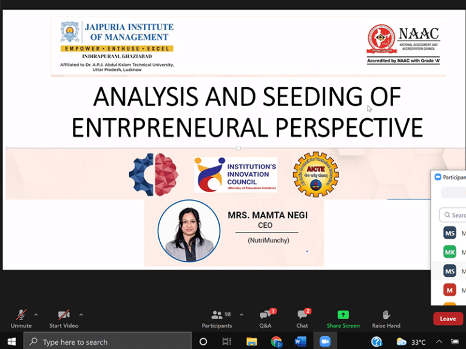Open Microsoft Word from the taskbar
Image resolution: width=466 pixels, height=349 pixels.
click(x=300, y=342)
